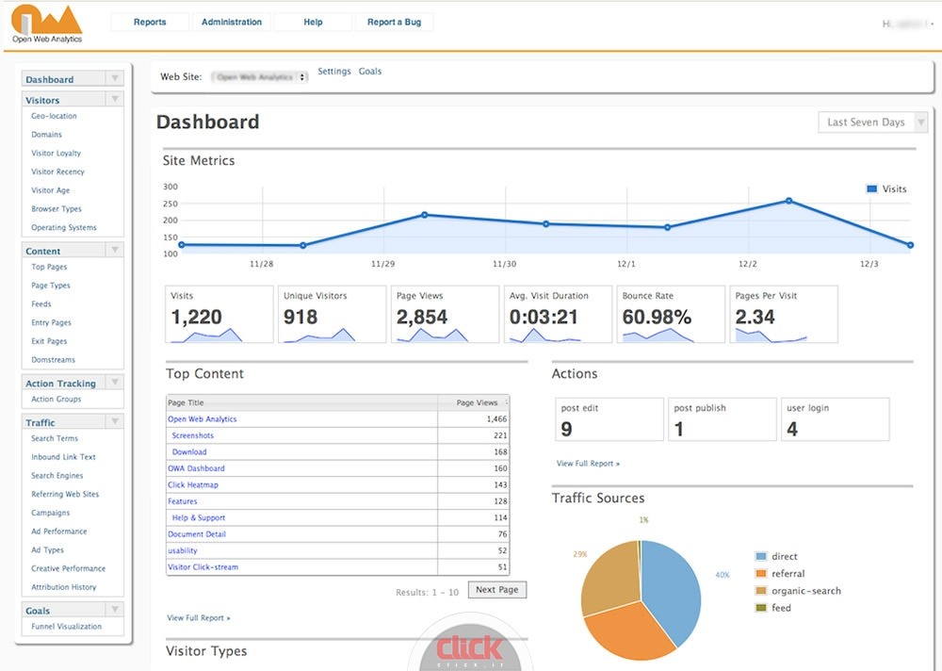Open the Settings link
Image resolution: width=942 pixels, height=671 pixels.
[334, 71]
